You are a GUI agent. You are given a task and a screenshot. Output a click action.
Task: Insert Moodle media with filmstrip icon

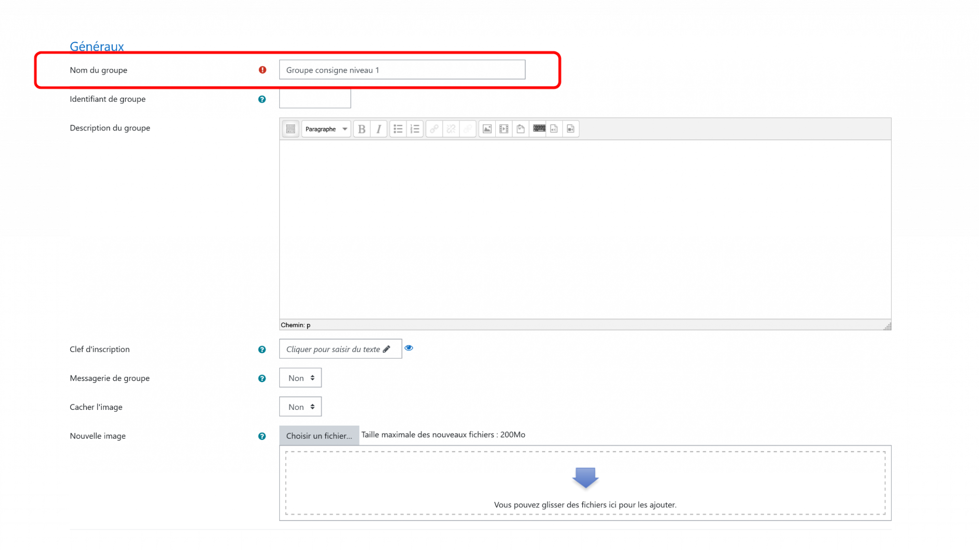pyautogui.click(x=504, y=129)
